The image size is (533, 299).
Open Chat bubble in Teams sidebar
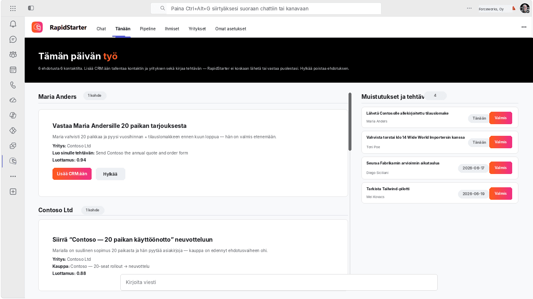point(13,39)
